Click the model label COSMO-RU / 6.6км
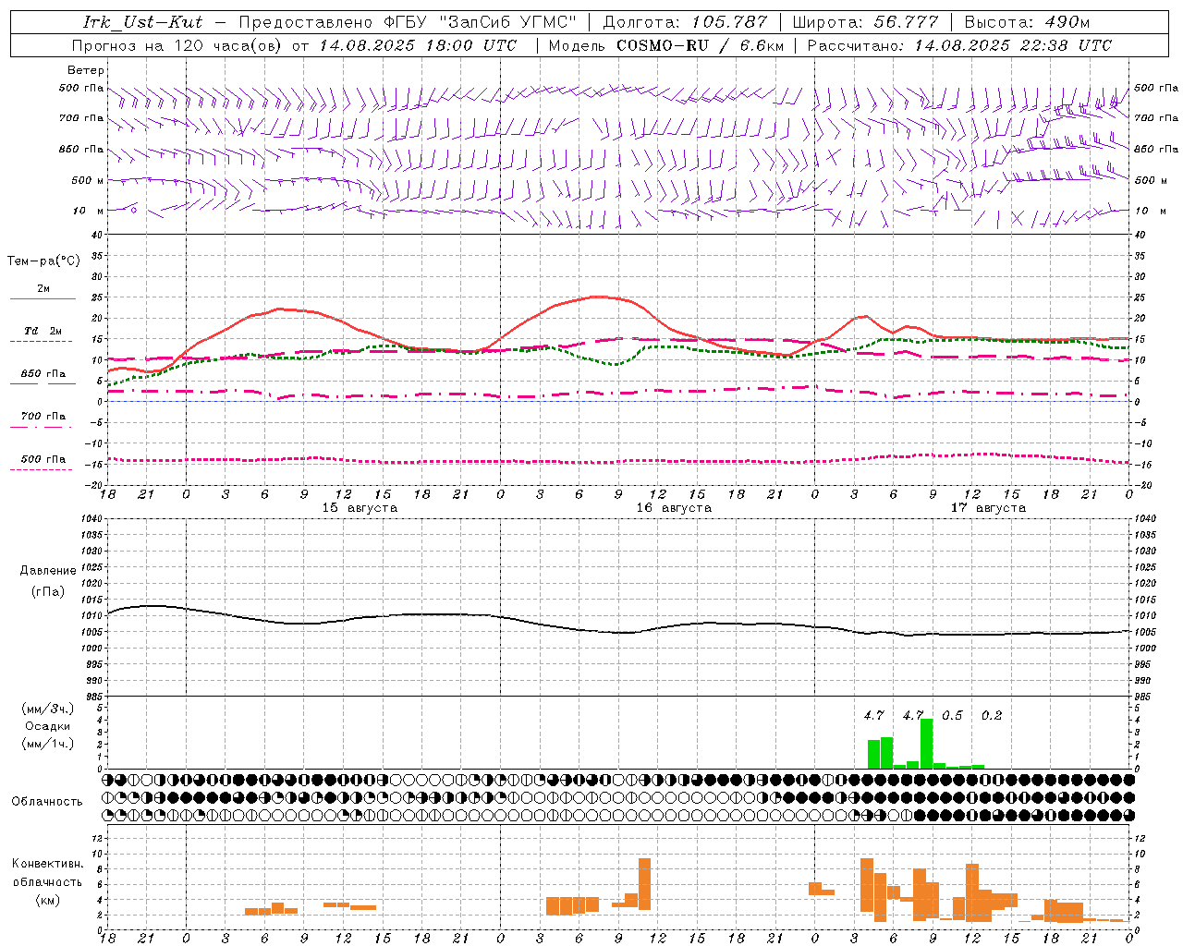Image resolution: width=1183 pixels, height=946 pixels. [701, 45]
